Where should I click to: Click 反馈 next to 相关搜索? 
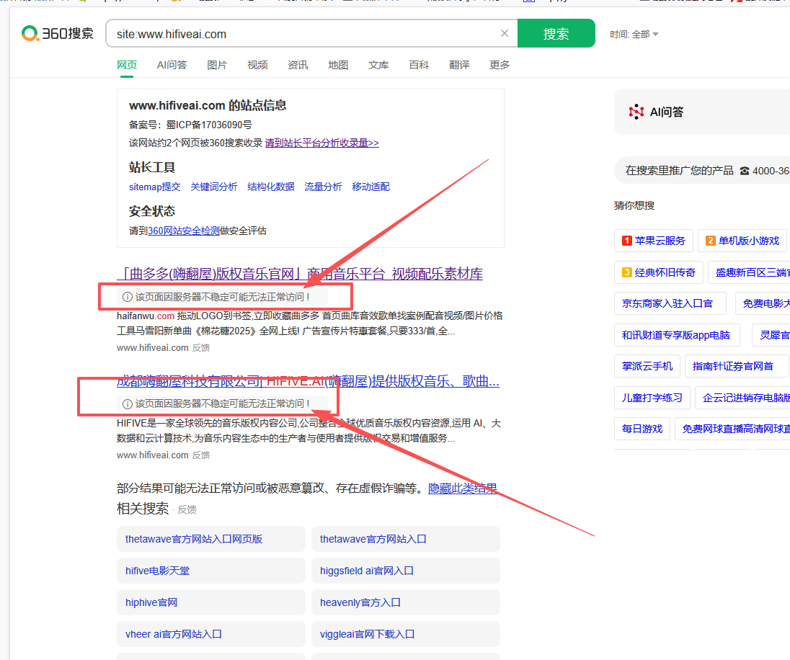[x=187, y=510]
